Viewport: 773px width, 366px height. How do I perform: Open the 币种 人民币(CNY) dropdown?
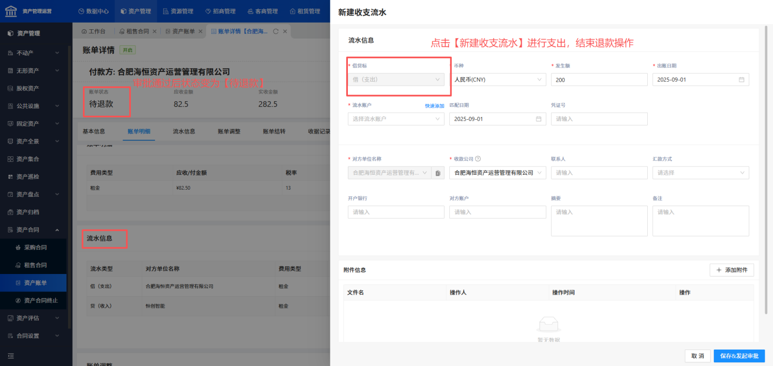pyautogui.click(x=498, y=80)
